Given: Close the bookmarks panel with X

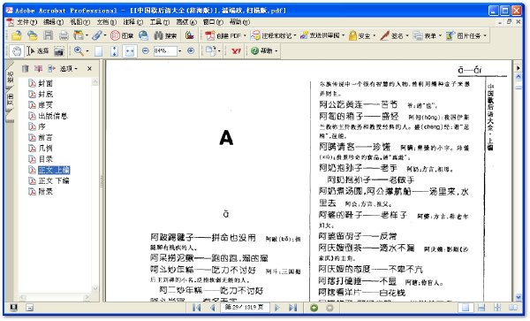Looking at the screenshot, I should 89,69.
